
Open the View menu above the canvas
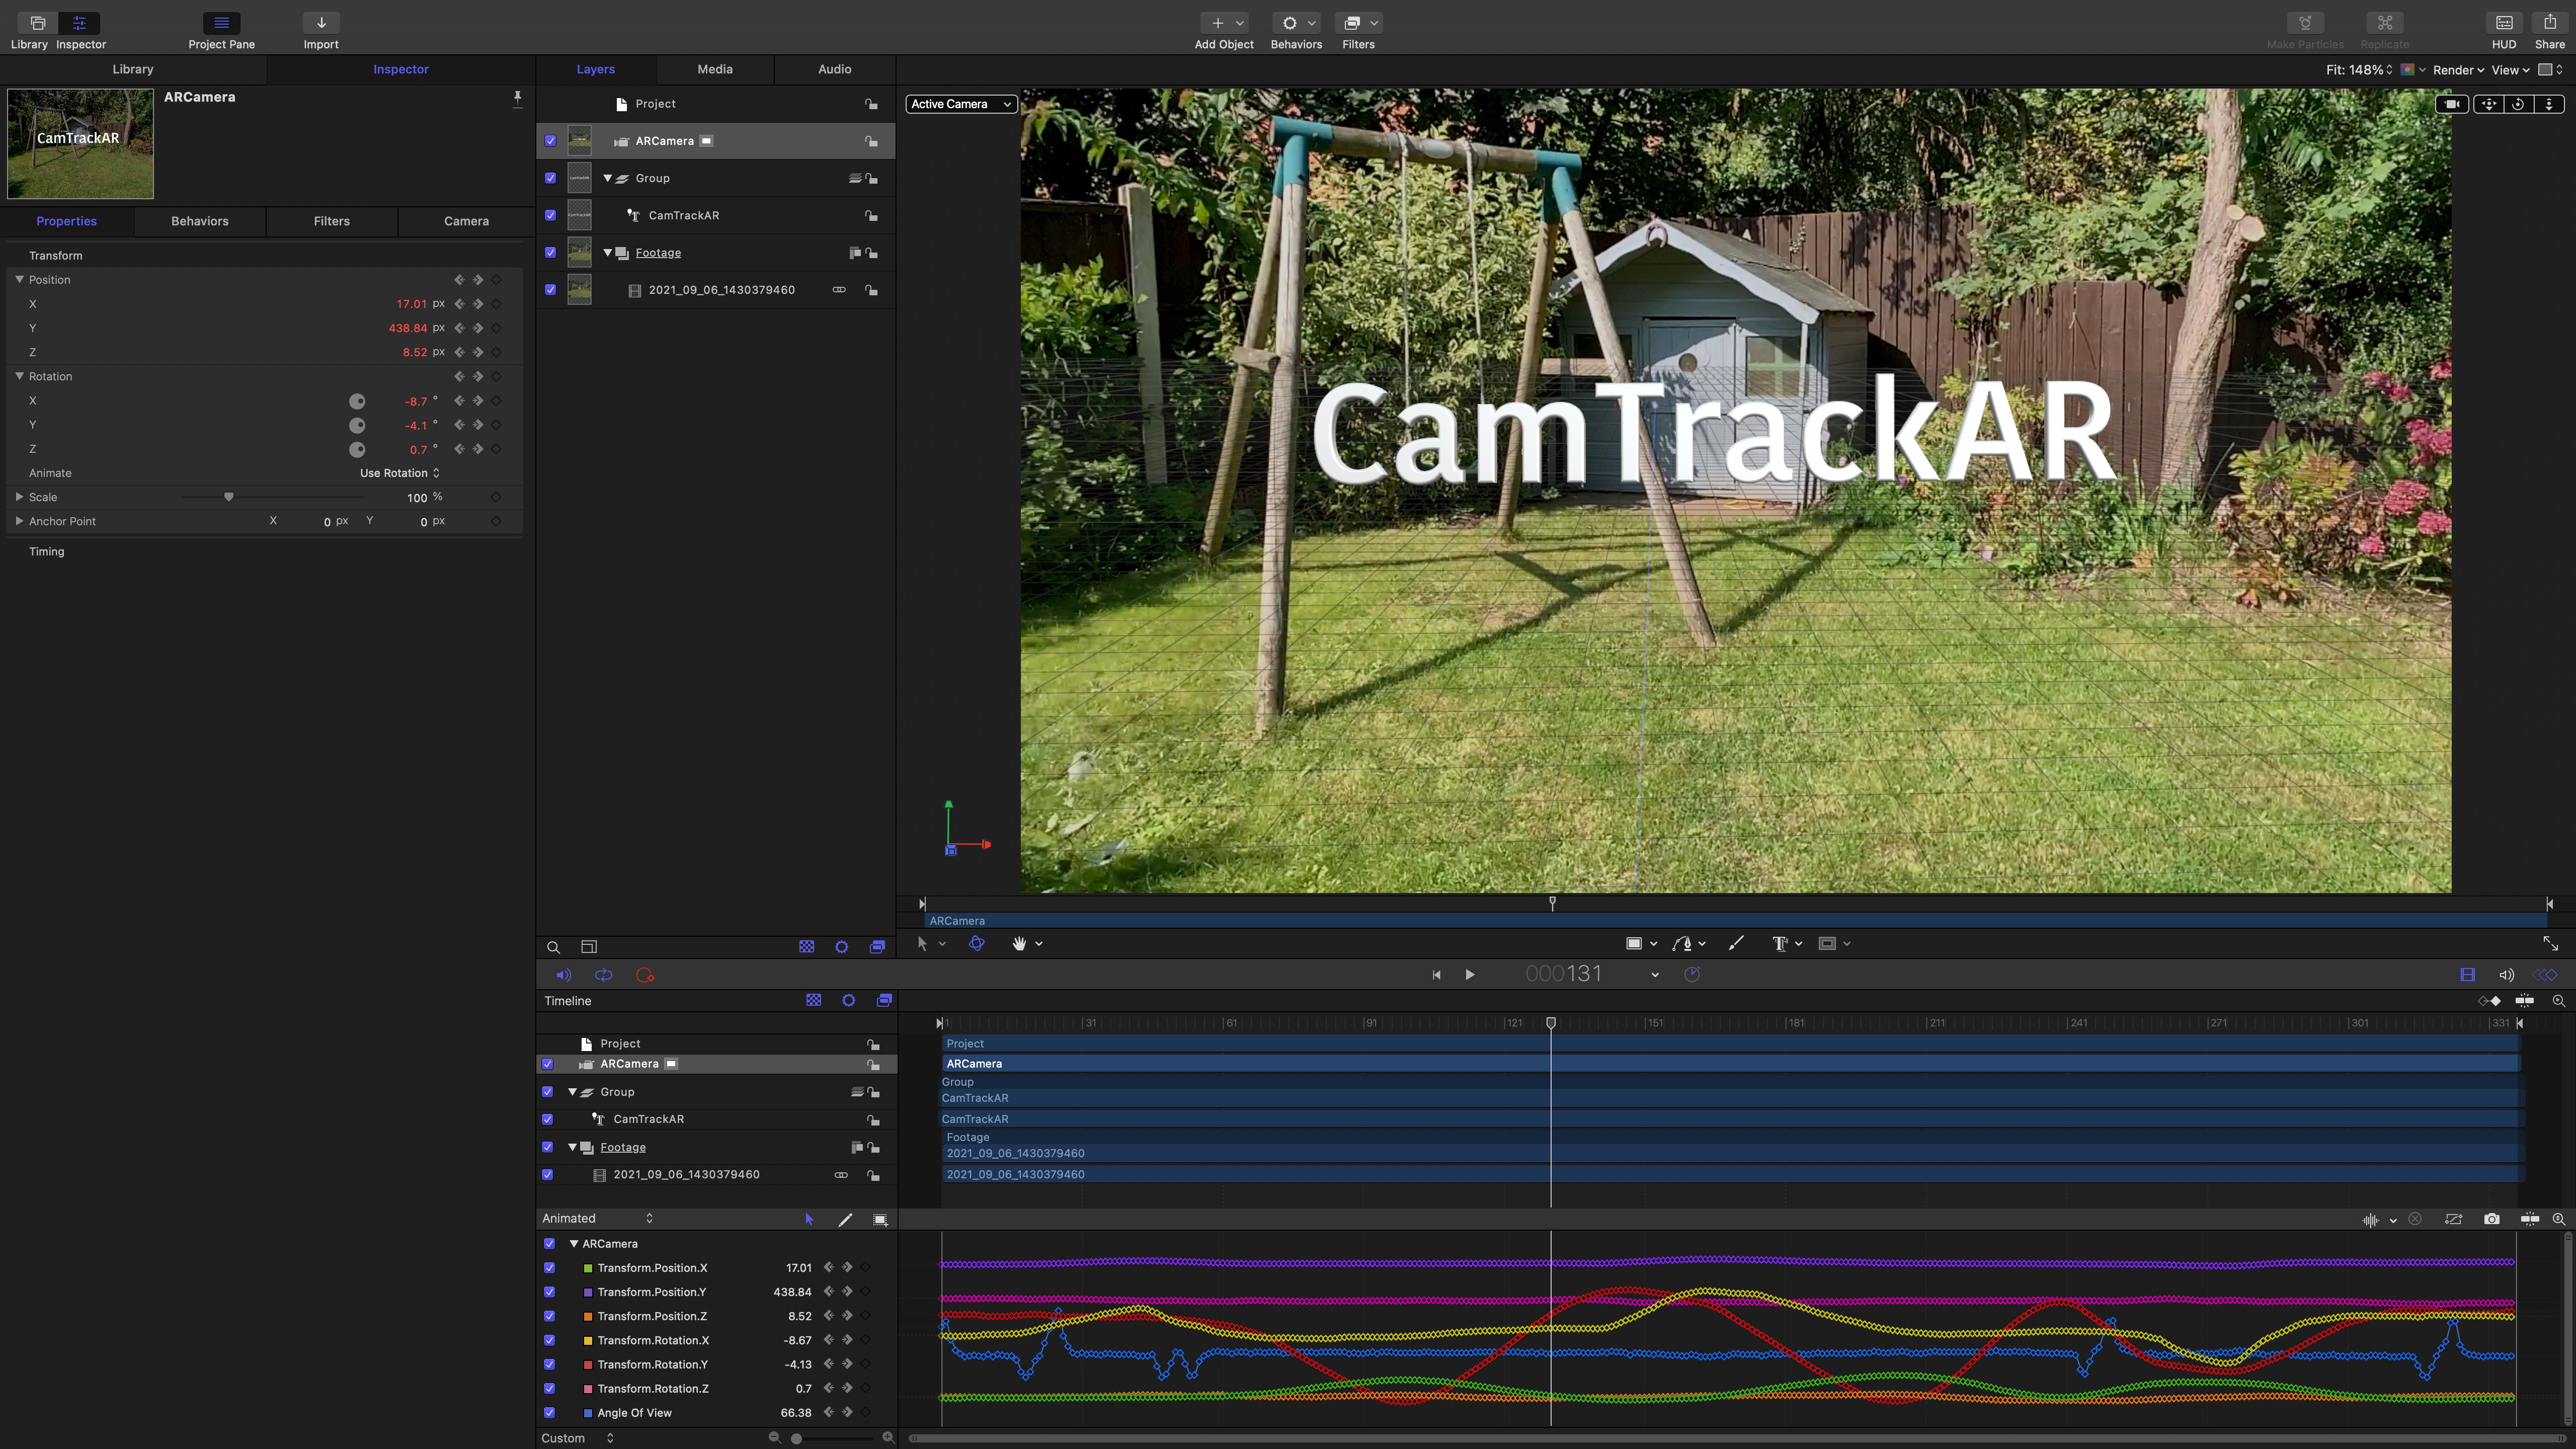[2510, 70]
